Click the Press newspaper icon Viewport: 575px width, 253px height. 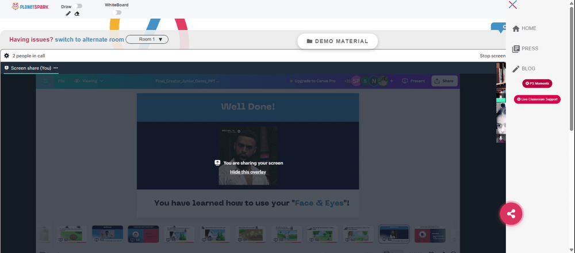click(x=516, y=49)
